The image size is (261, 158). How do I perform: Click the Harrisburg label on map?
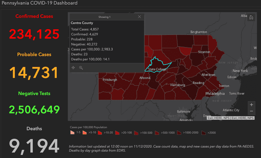coord(178,85)
